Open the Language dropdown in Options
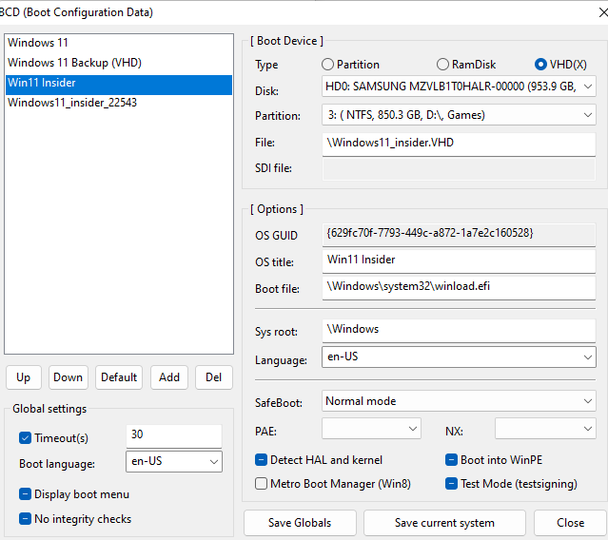 click(x=459, y=357)
